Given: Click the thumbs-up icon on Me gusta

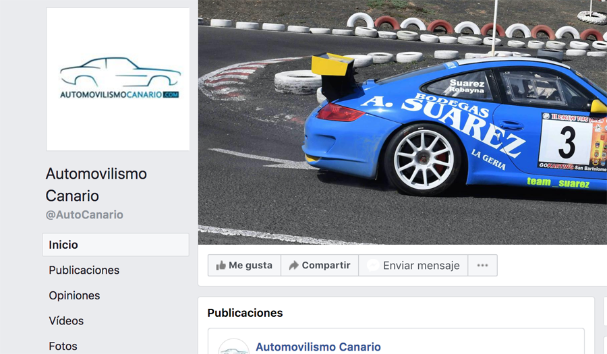Looking at the screenshot, I should click(221, 266).
